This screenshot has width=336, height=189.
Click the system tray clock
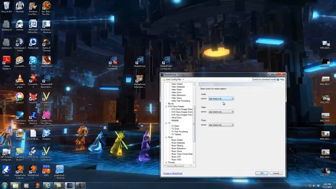(x=327, y=185)
